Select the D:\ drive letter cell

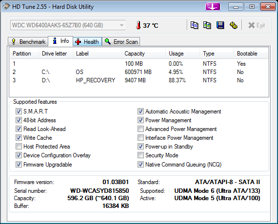tap(46, 80)
